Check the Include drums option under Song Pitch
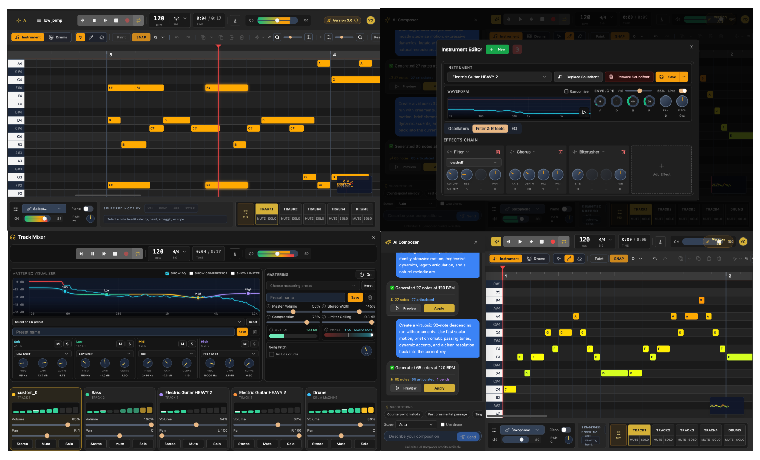 (x=271, y=354)
